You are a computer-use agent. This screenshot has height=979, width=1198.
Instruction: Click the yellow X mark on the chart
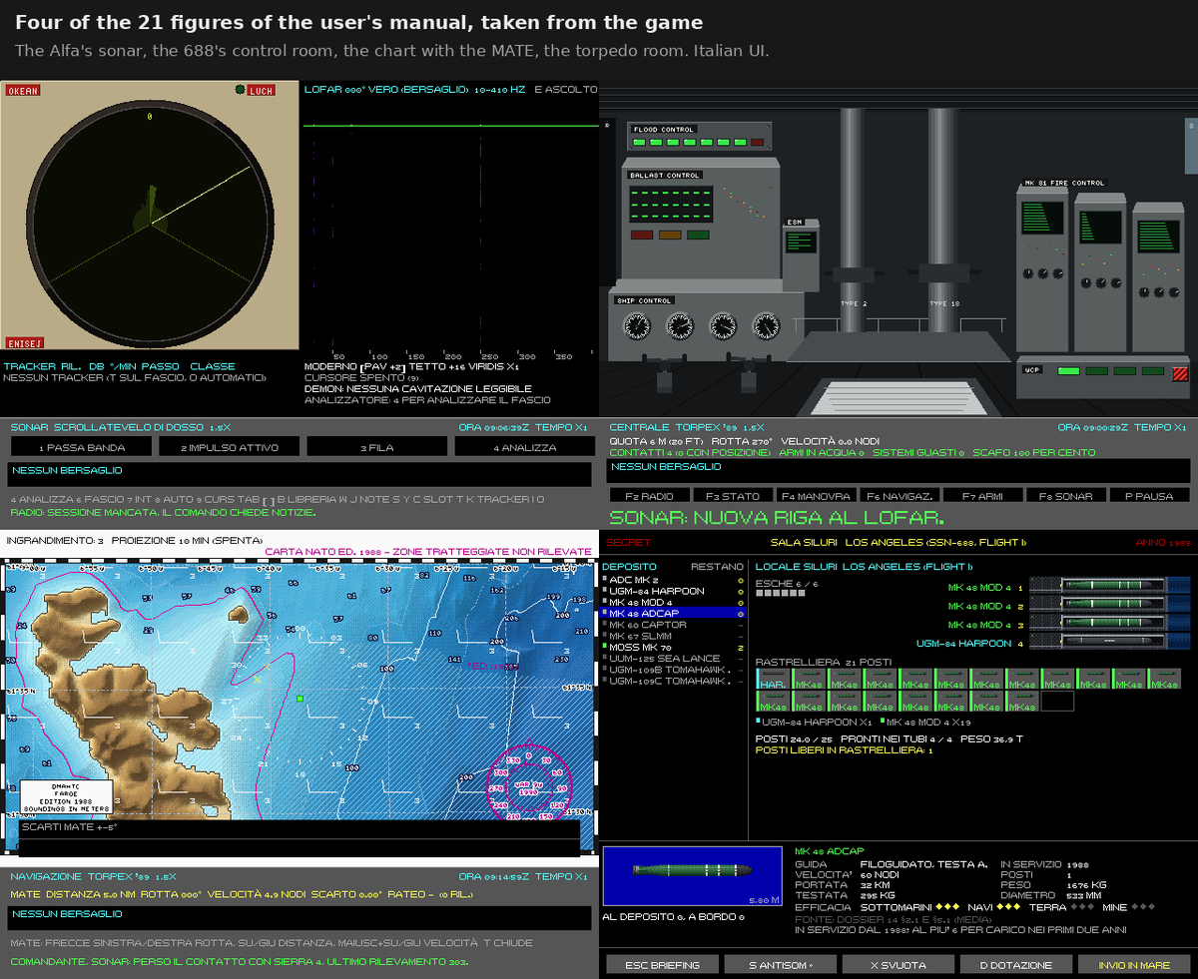258,680
